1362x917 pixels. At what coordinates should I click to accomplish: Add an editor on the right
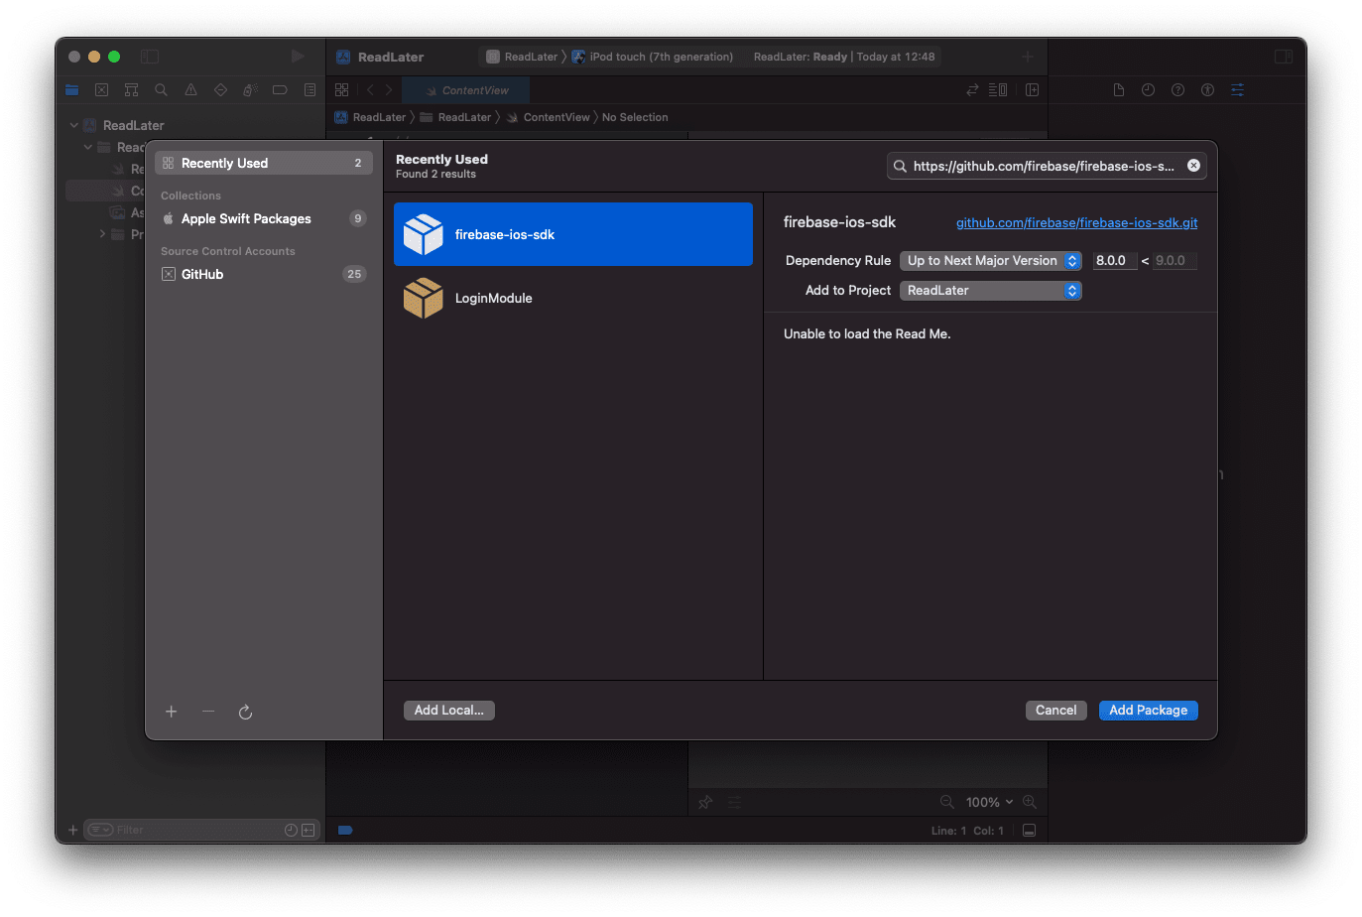pyautogui.click(x=1032, y=90)
